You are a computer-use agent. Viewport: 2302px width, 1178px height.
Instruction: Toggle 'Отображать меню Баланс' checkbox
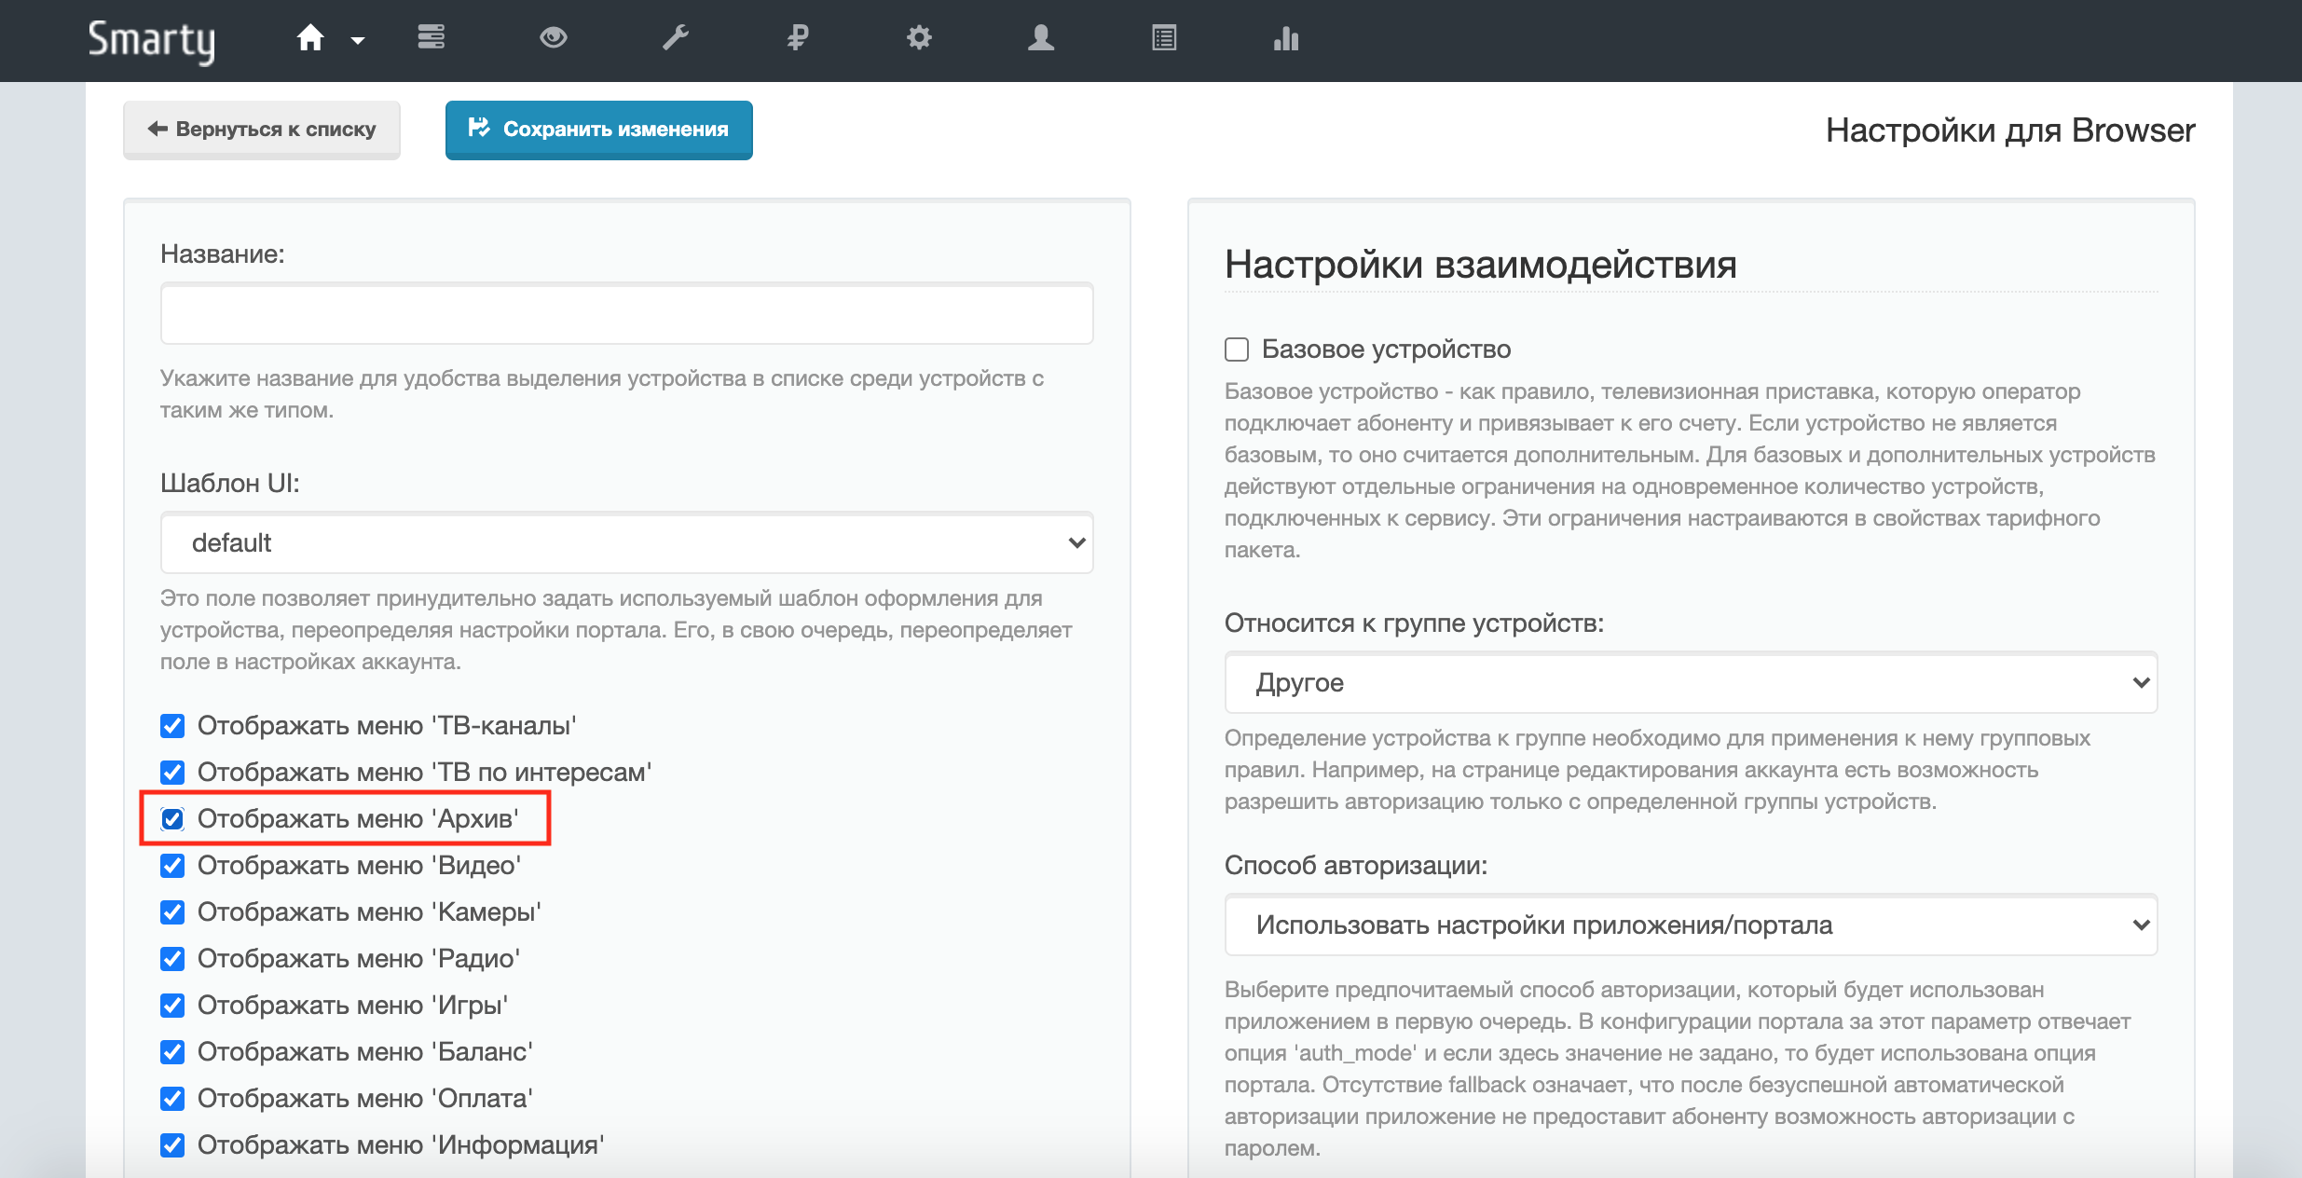click(x=172, y=1052)
